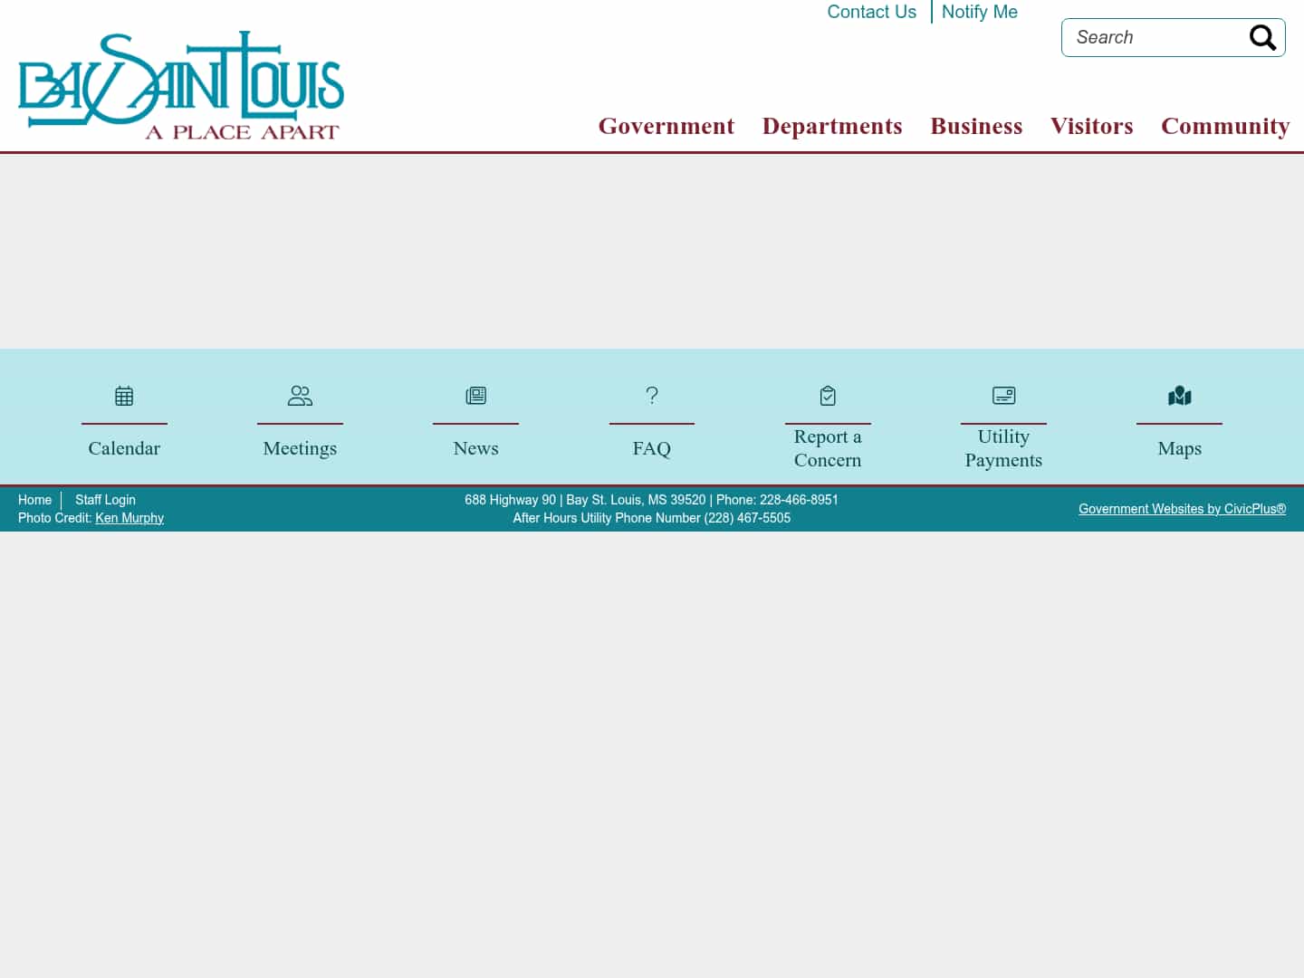Click the Meetings people icon
The image size is (1304, 978).
(x=300, y=396)
